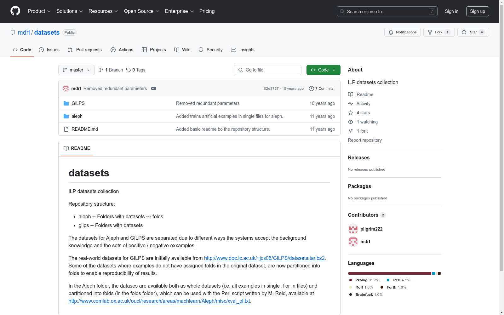Click the scrollbar down arrow
This screenshot has width=504, height=315.
(x=501, y=312)
